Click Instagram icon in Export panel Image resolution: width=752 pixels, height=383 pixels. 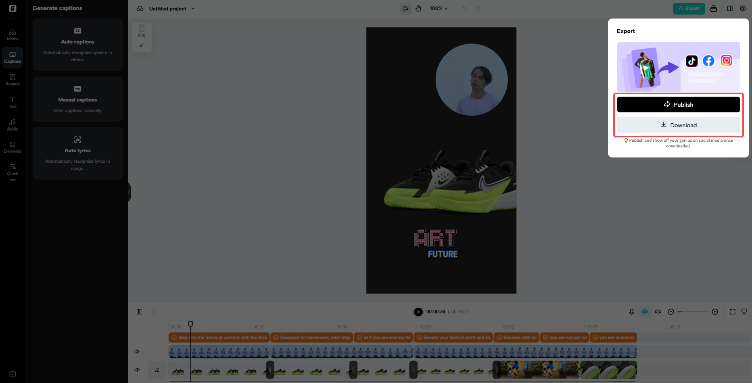pos(727,61)
